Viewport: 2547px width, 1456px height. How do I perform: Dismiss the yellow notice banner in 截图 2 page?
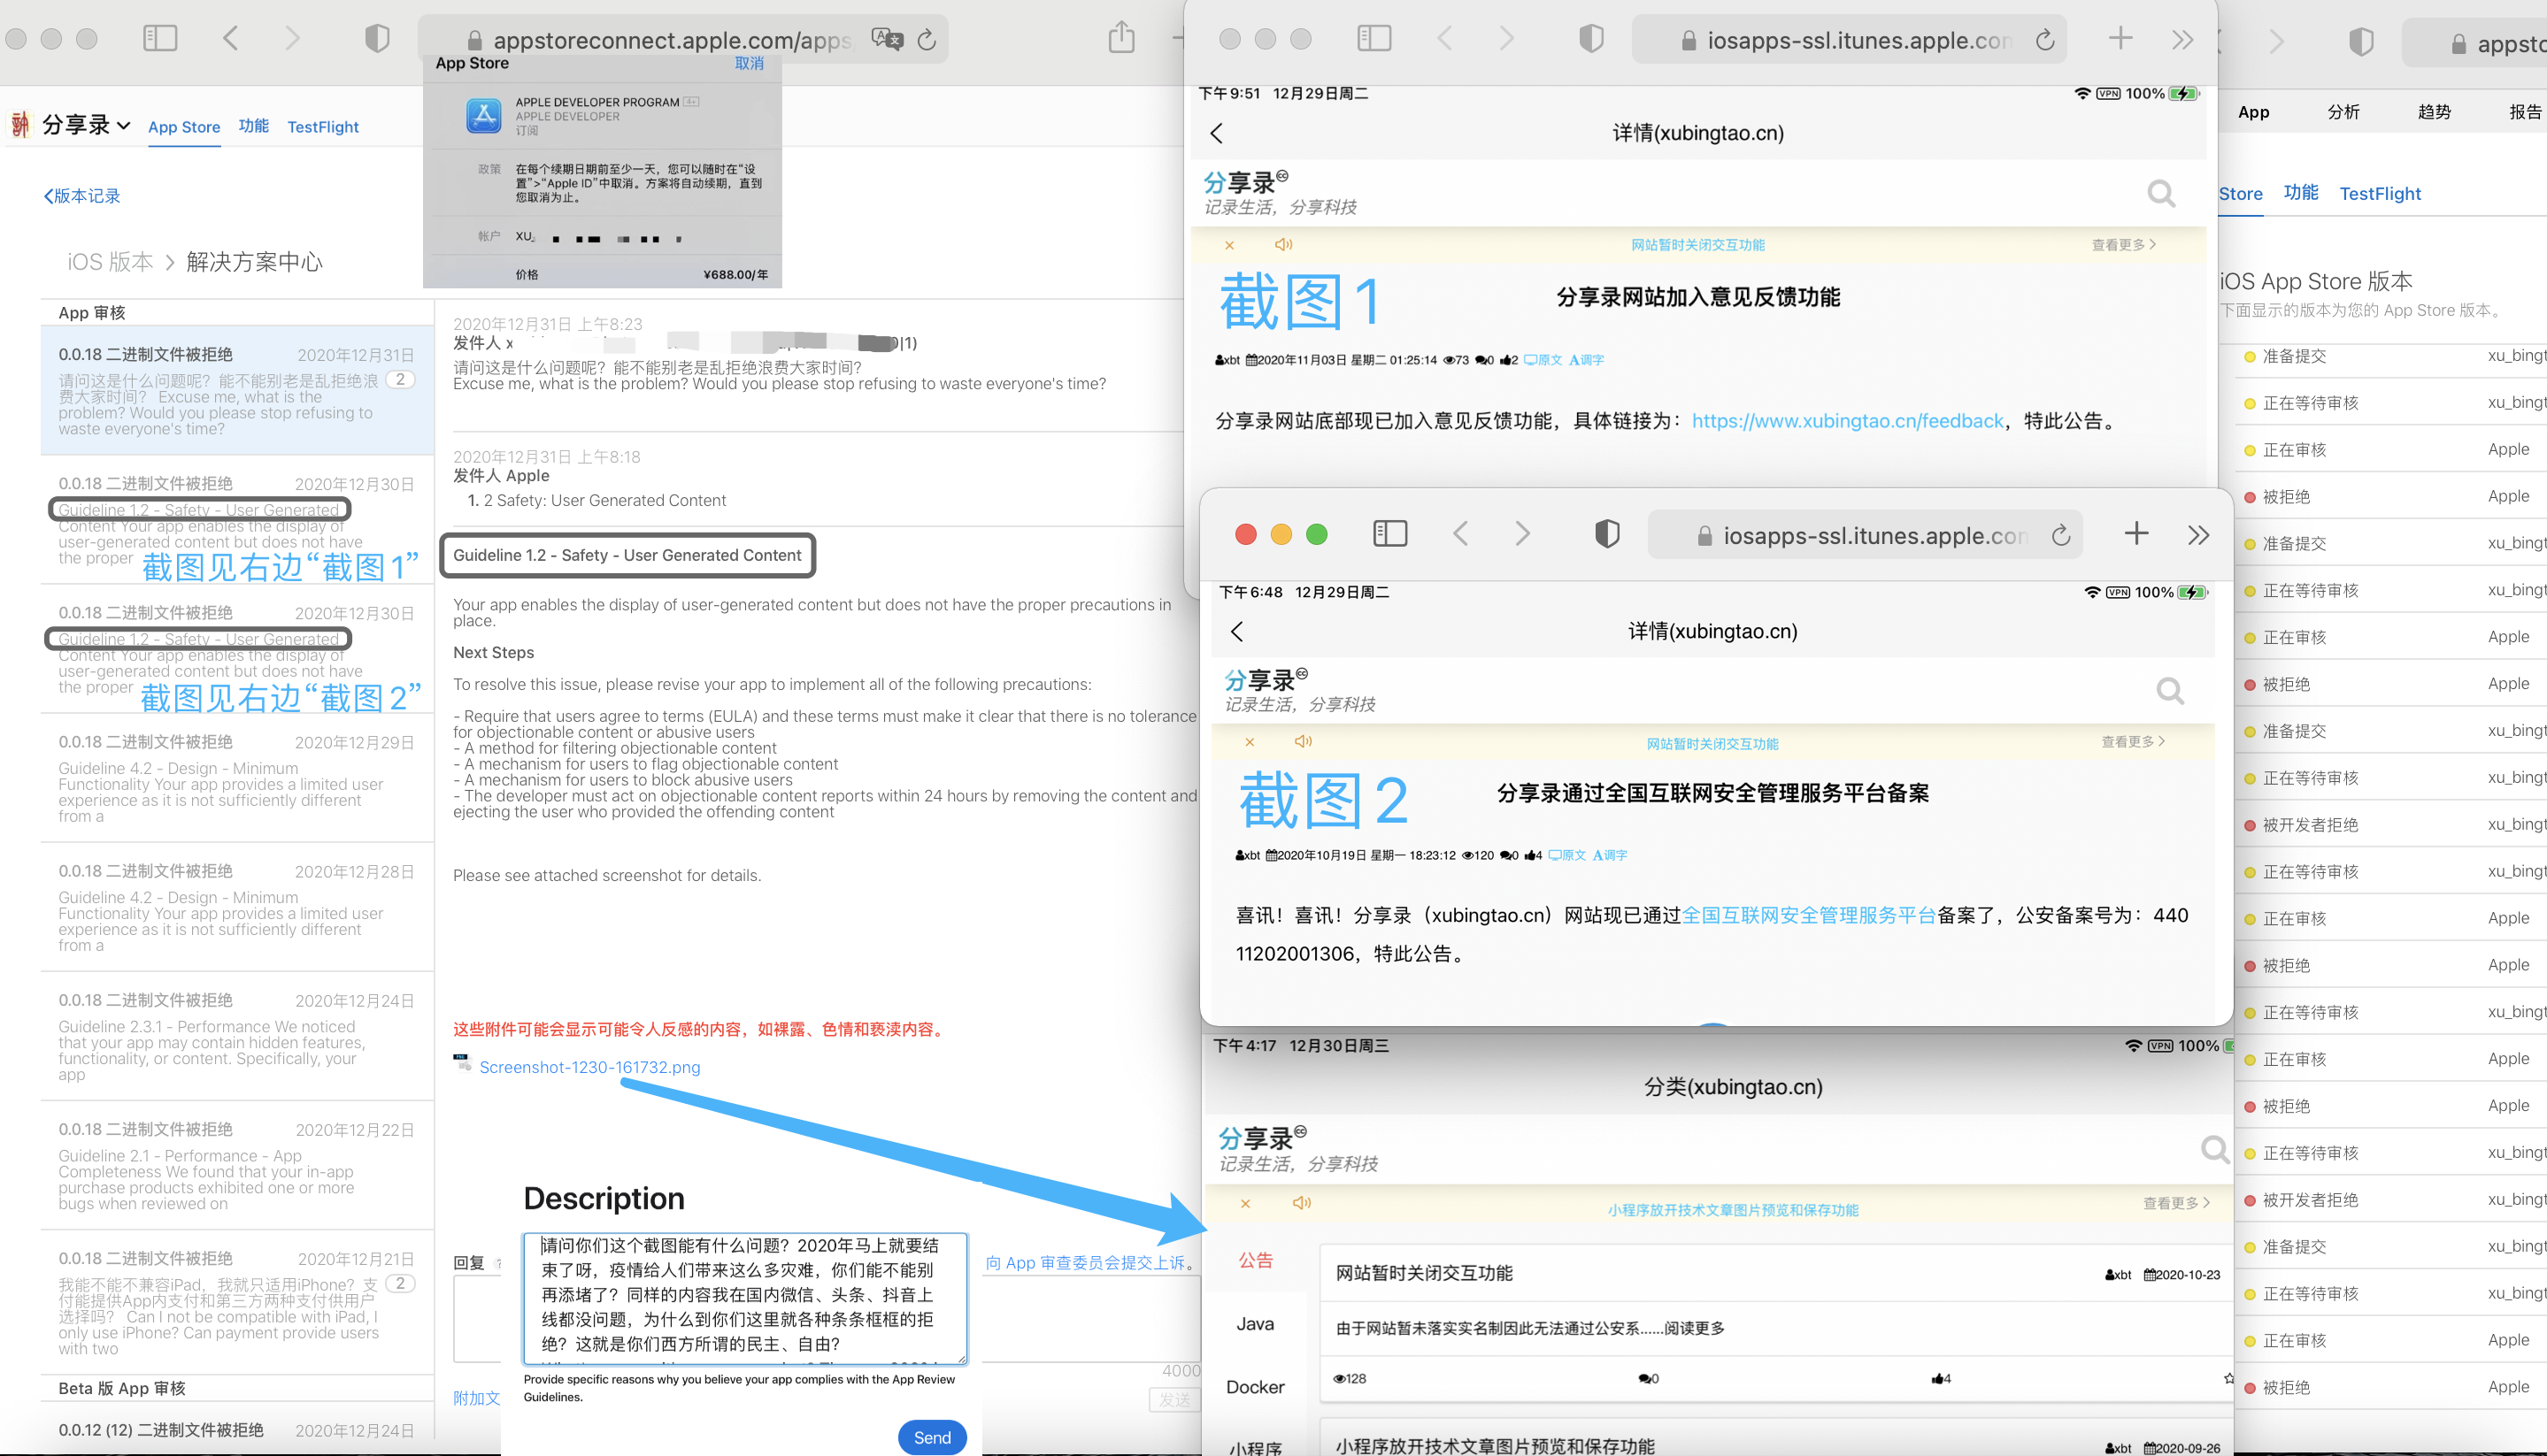coord(1250,742)
